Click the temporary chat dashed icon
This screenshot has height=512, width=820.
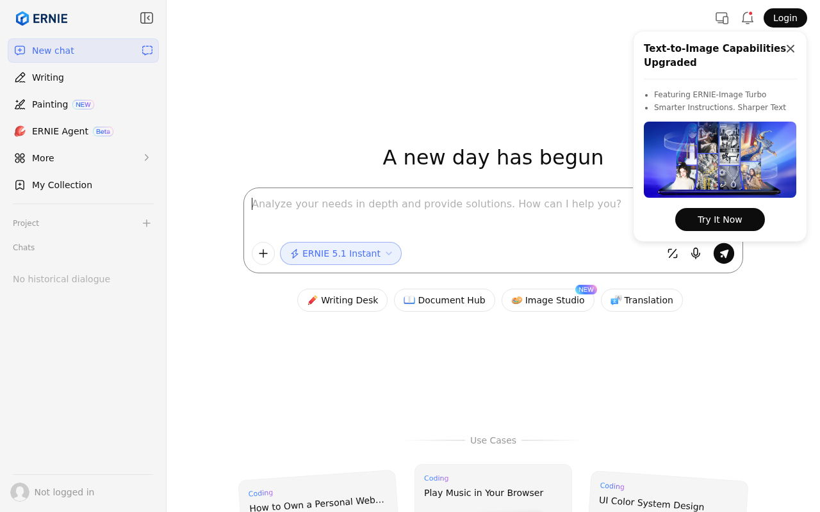(x=147, y=51)
